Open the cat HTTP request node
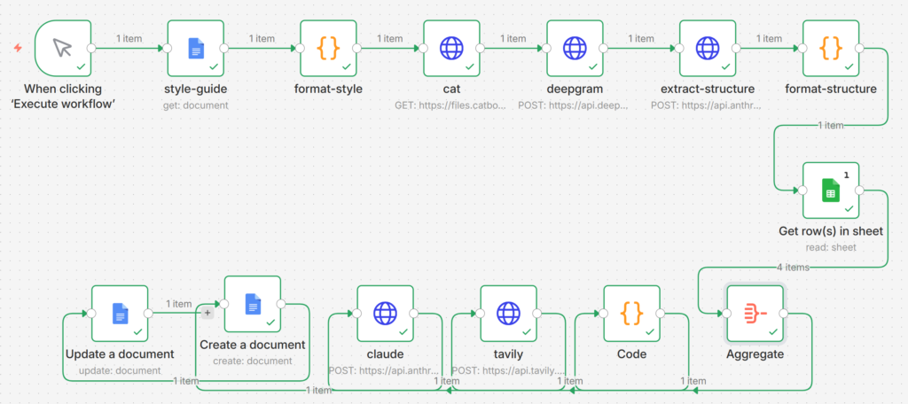This screenshot has height=404, width=908. (x=451, y=49)
